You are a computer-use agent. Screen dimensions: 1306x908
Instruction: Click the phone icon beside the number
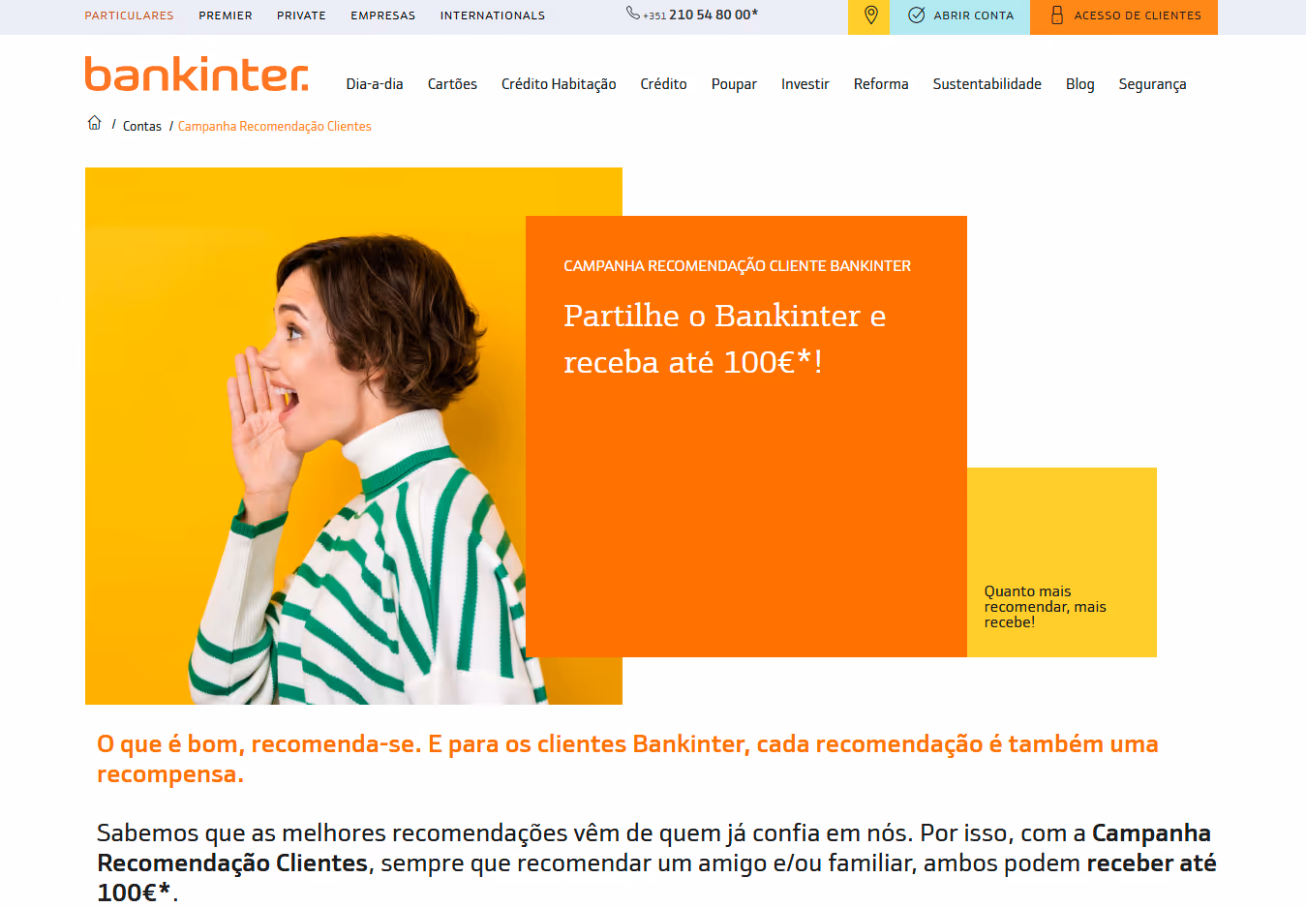633,14
